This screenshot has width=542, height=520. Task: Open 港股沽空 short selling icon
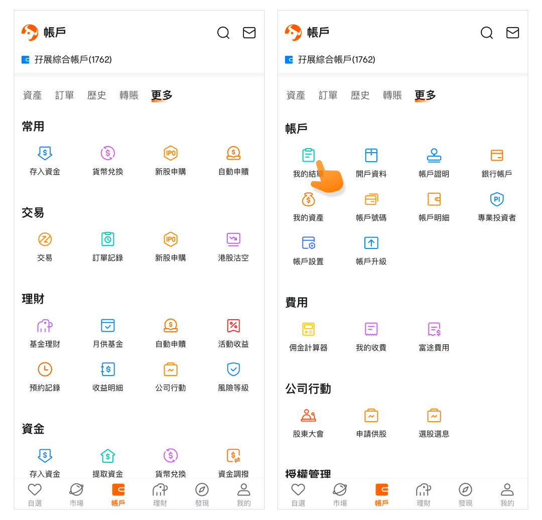[233, 239]
